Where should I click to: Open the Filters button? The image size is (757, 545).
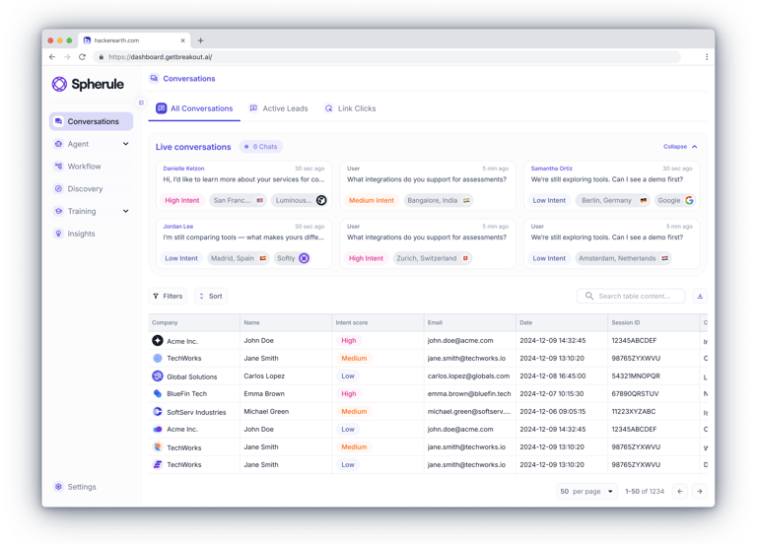coord(168,296)
